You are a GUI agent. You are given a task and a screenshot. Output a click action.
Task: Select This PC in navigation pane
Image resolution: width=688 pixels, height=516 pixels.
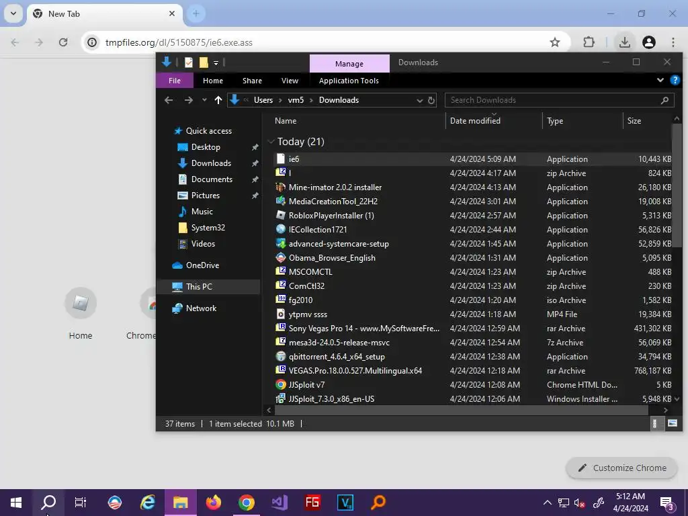[199, 286]
